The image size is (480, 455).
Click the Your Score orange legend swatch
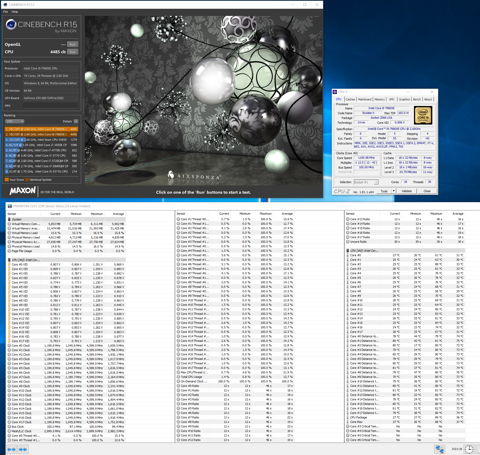coord(7,180)
